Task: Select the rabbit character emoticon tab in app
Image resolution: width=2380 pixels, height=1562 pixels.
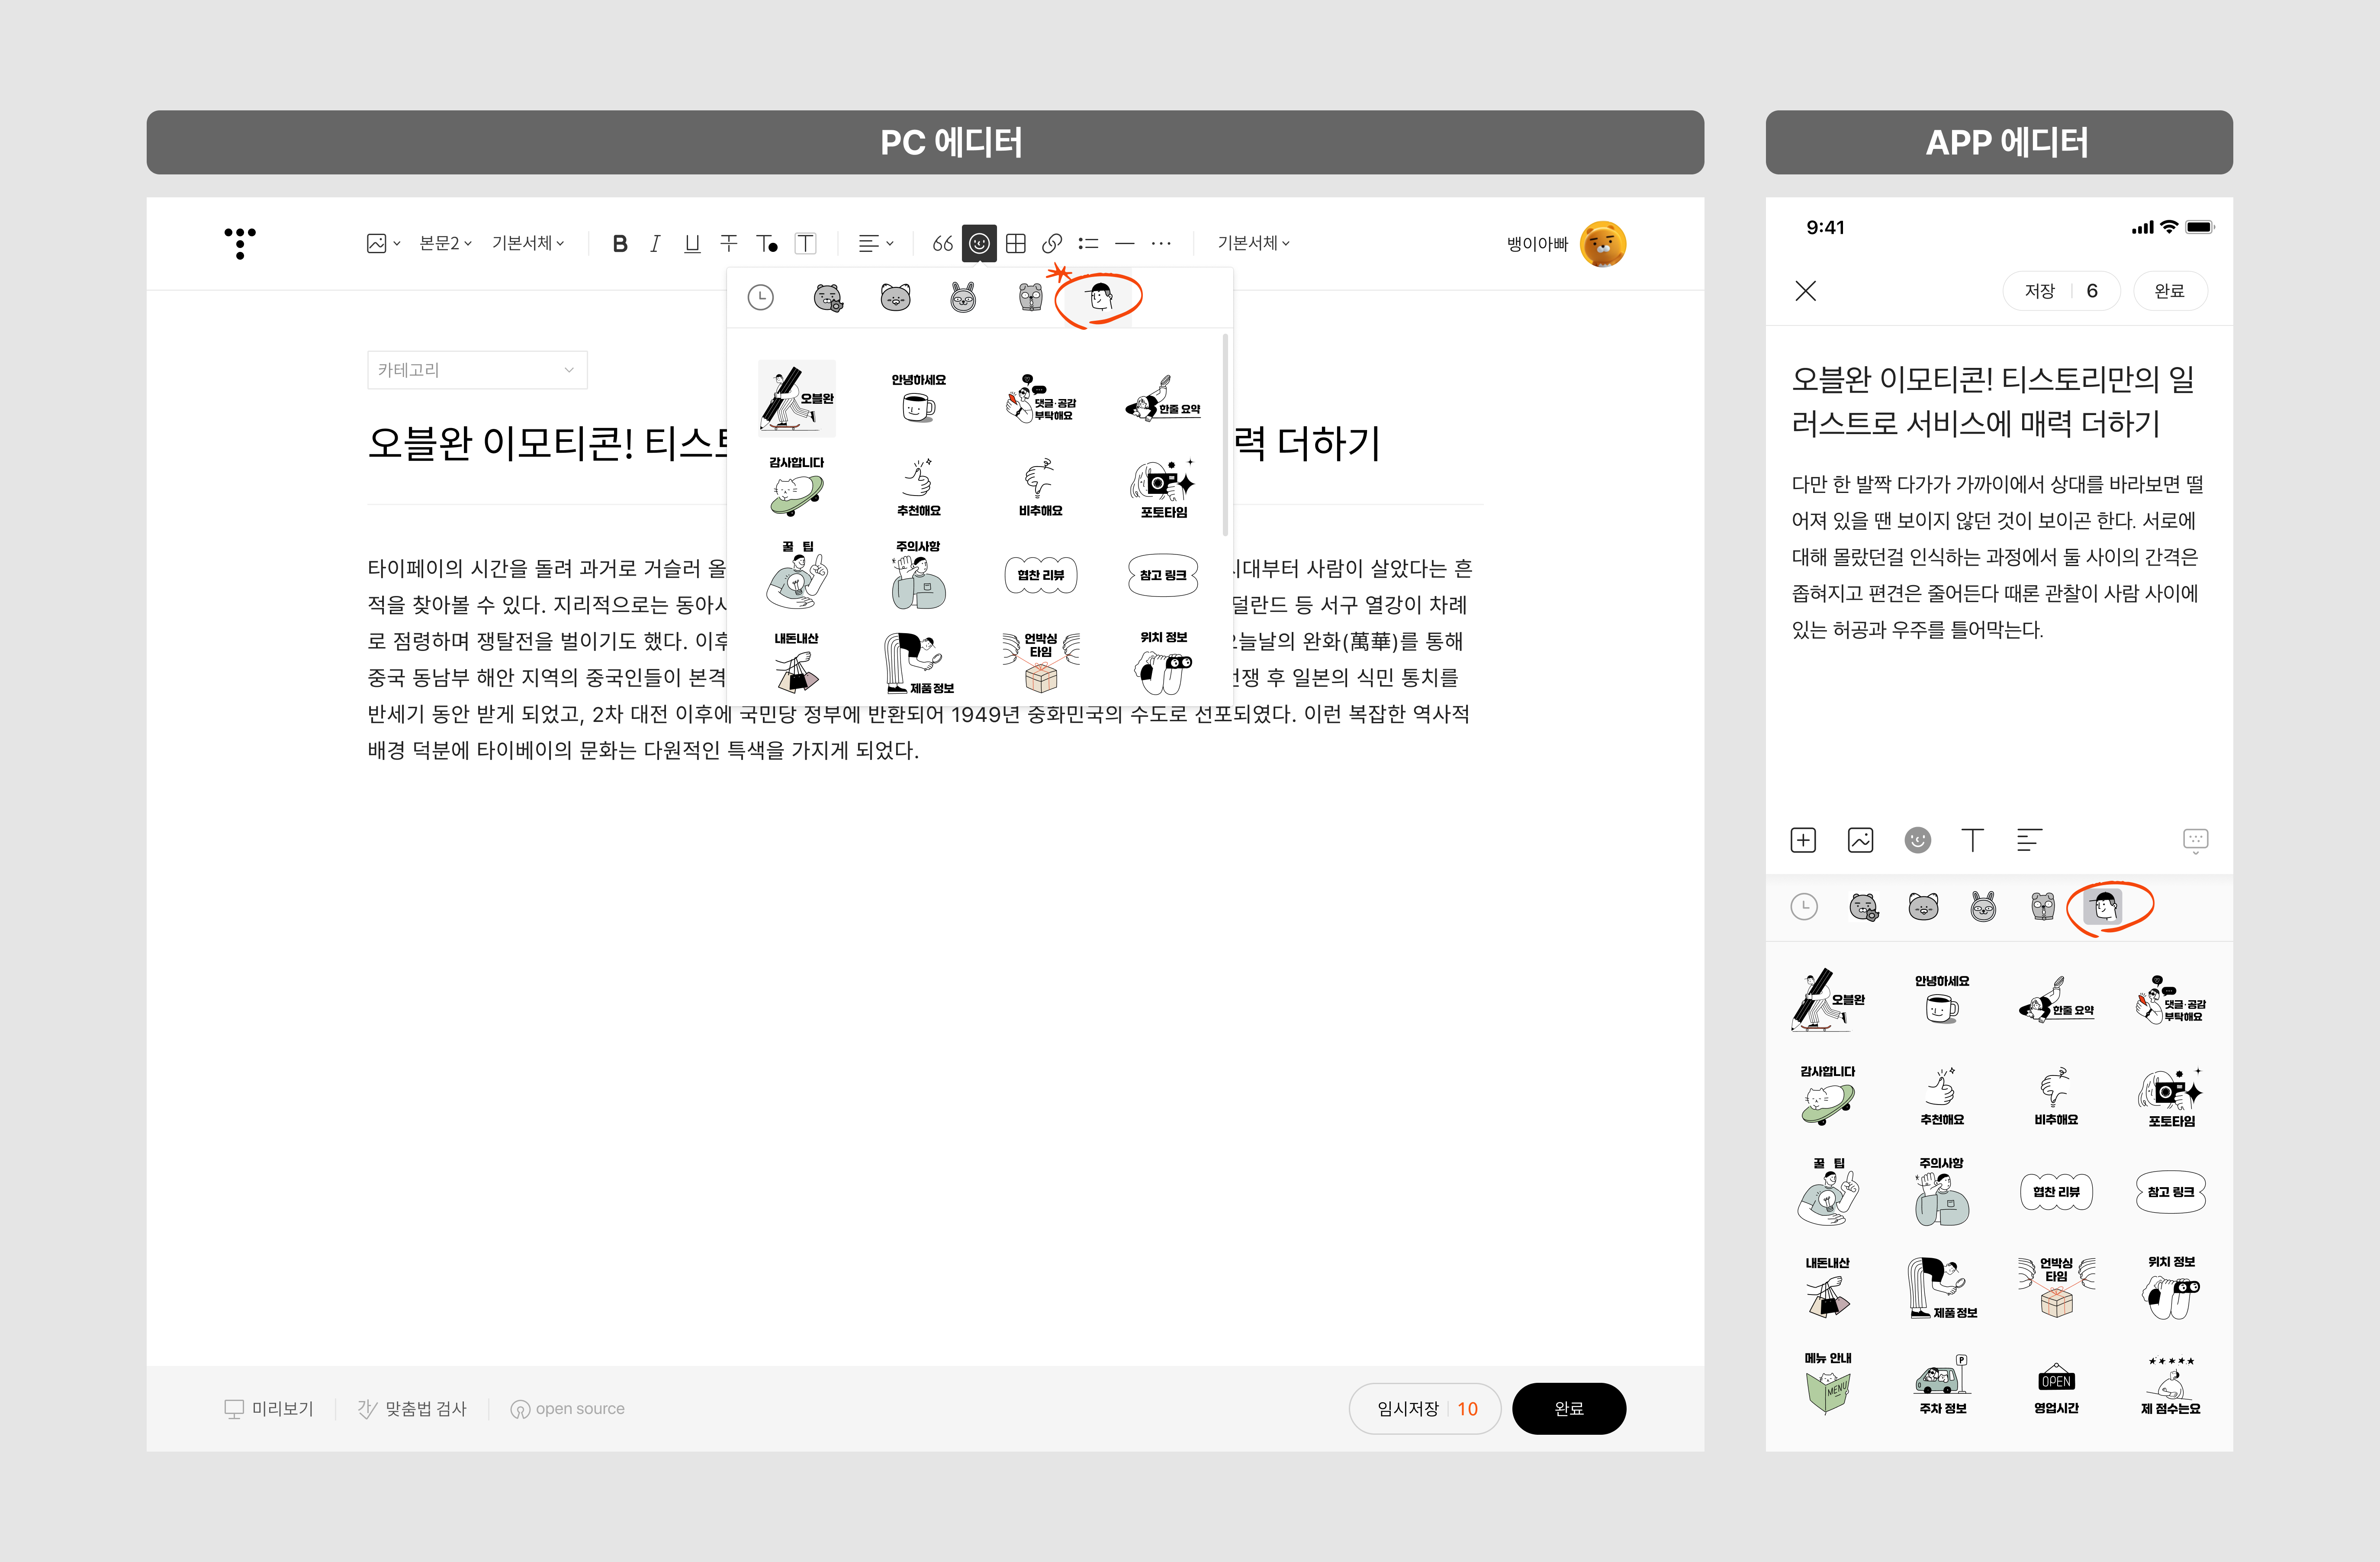Action: click(1983, 907)
